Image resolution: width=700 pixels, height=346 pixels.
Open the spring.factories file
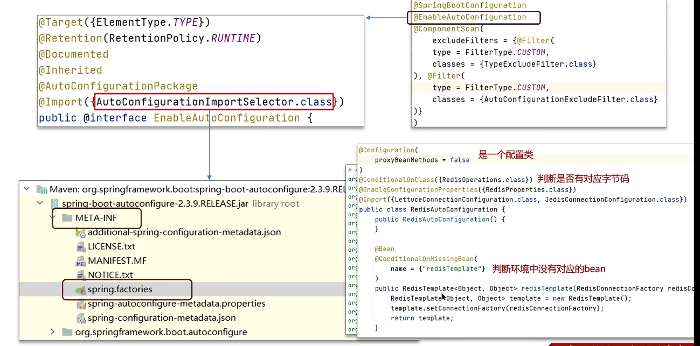[120, 289]
